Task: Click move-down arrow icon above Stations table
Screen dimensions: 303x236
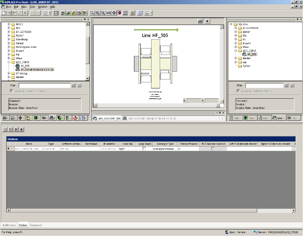Action: [22, 129]
